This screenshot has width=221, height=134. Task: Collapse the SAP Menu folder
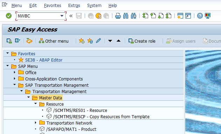coord(8,66)
